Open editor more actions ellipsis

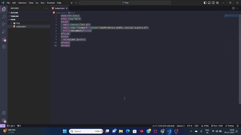click(x=238, y=8)
